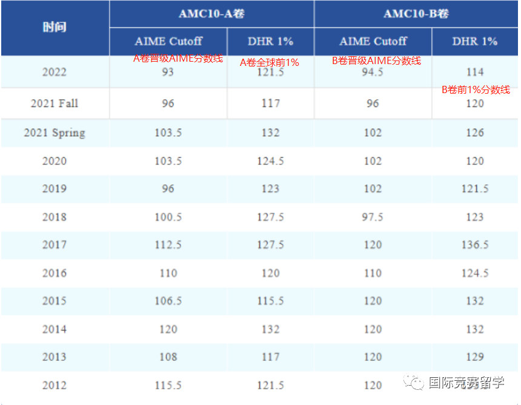This screenshot has width=521, height=405.
Task: Click 2017 B卷 DHR value 136.5
Action: [x=475, y=245]
